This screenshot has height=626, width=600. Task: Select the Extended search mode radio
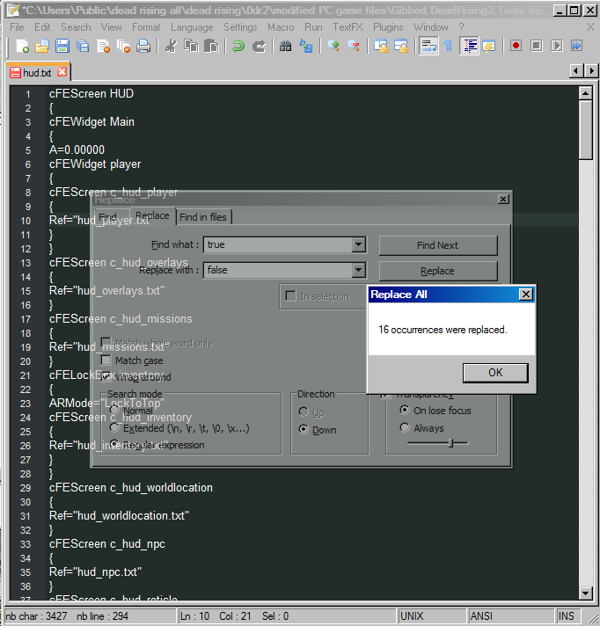[114, 427]
